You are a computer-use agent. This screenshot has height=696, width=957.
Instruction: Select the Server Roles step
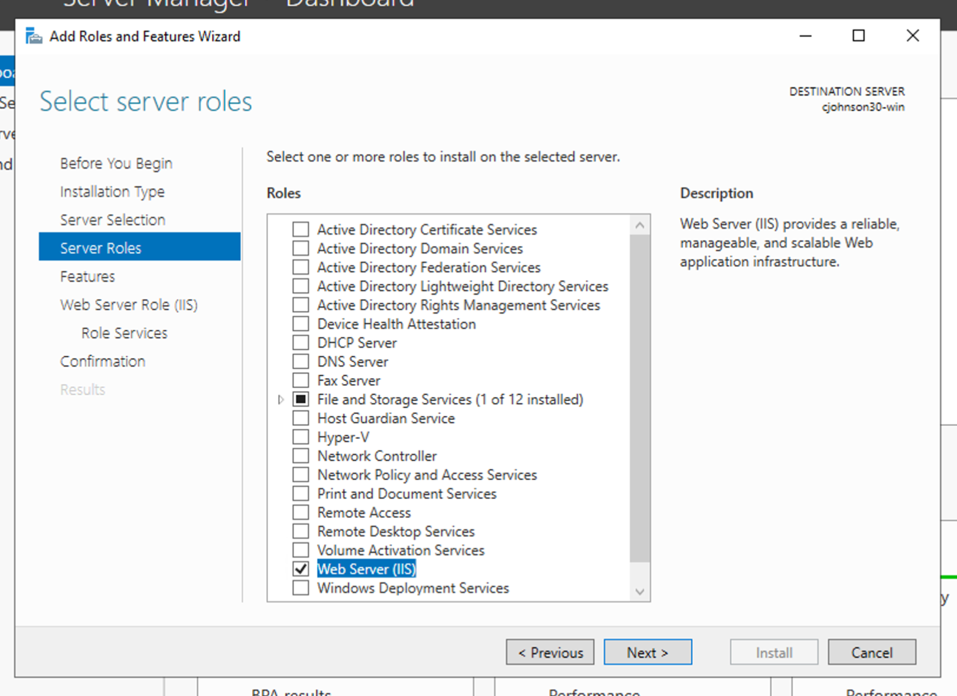[139, 247]
